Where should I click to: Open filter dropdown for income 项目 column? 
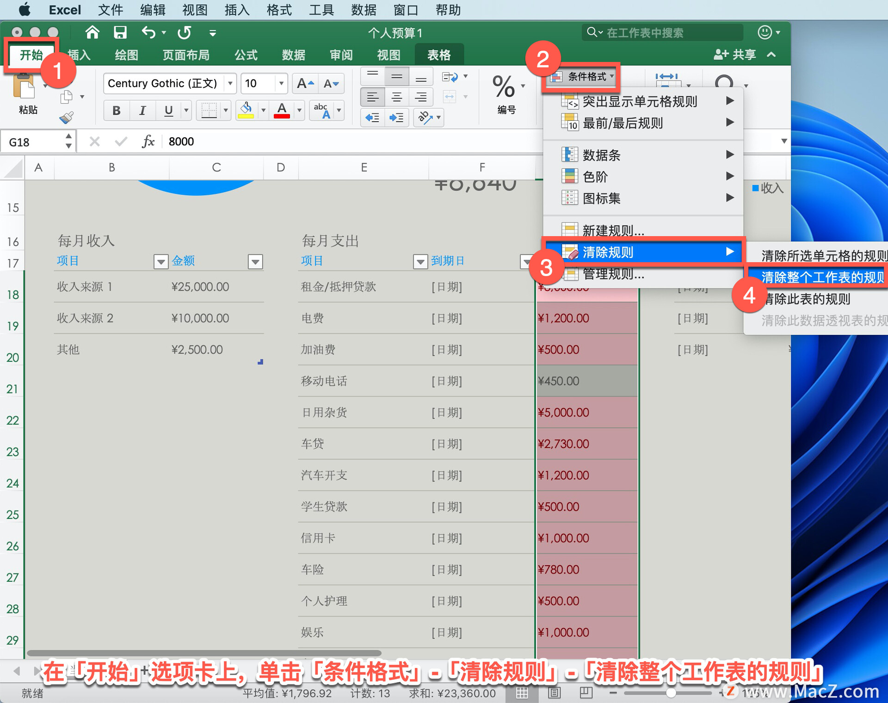(160, 262)
